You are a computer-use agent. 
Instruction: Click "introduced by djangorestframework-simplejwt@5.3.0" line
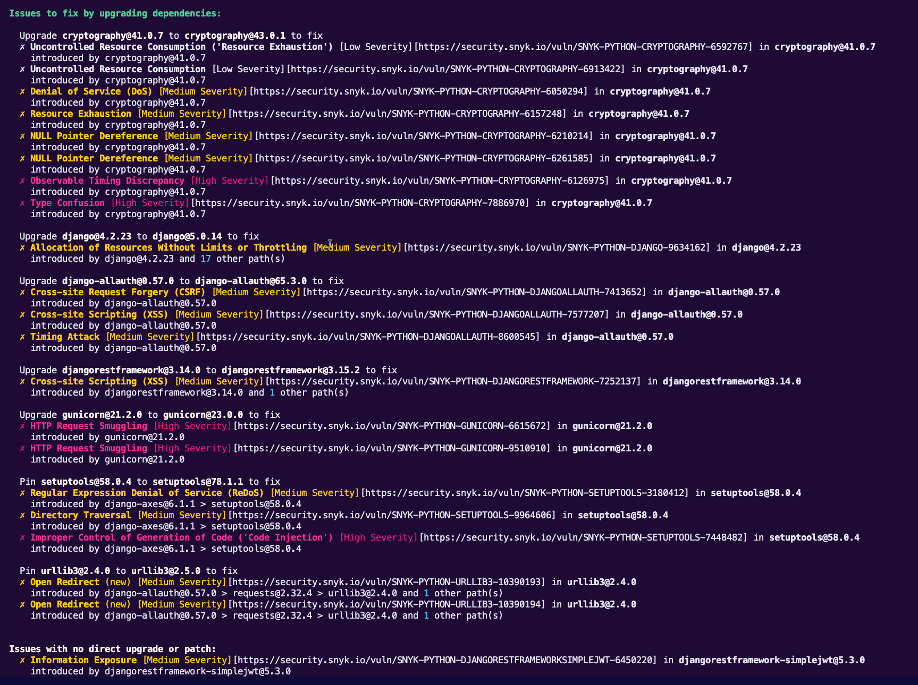(161, 671)
